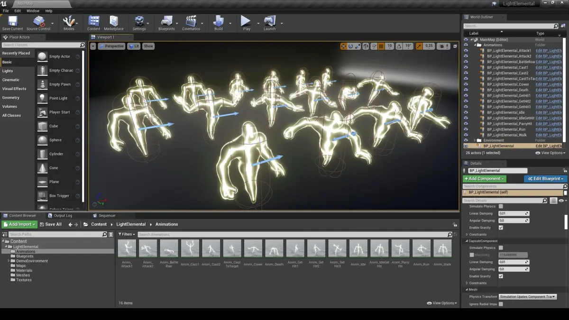Select the Point Light actor icon

[x=42, y=98]
